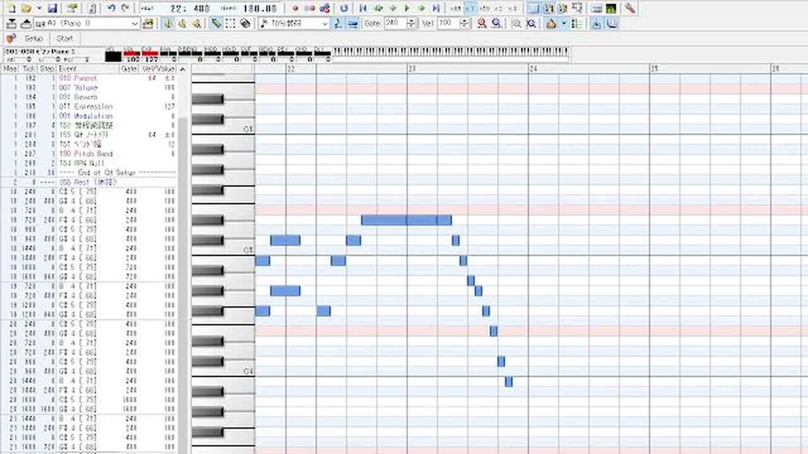Select the previous track icon
The width and height of the screenshot is (808, 454).
[x=11, y=23]
